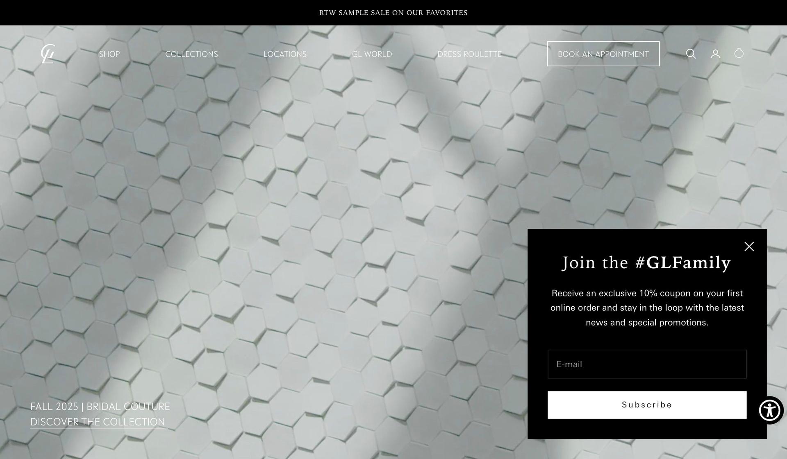Open the account profile icon
787x459 pixels.
(x=715, y=54)
